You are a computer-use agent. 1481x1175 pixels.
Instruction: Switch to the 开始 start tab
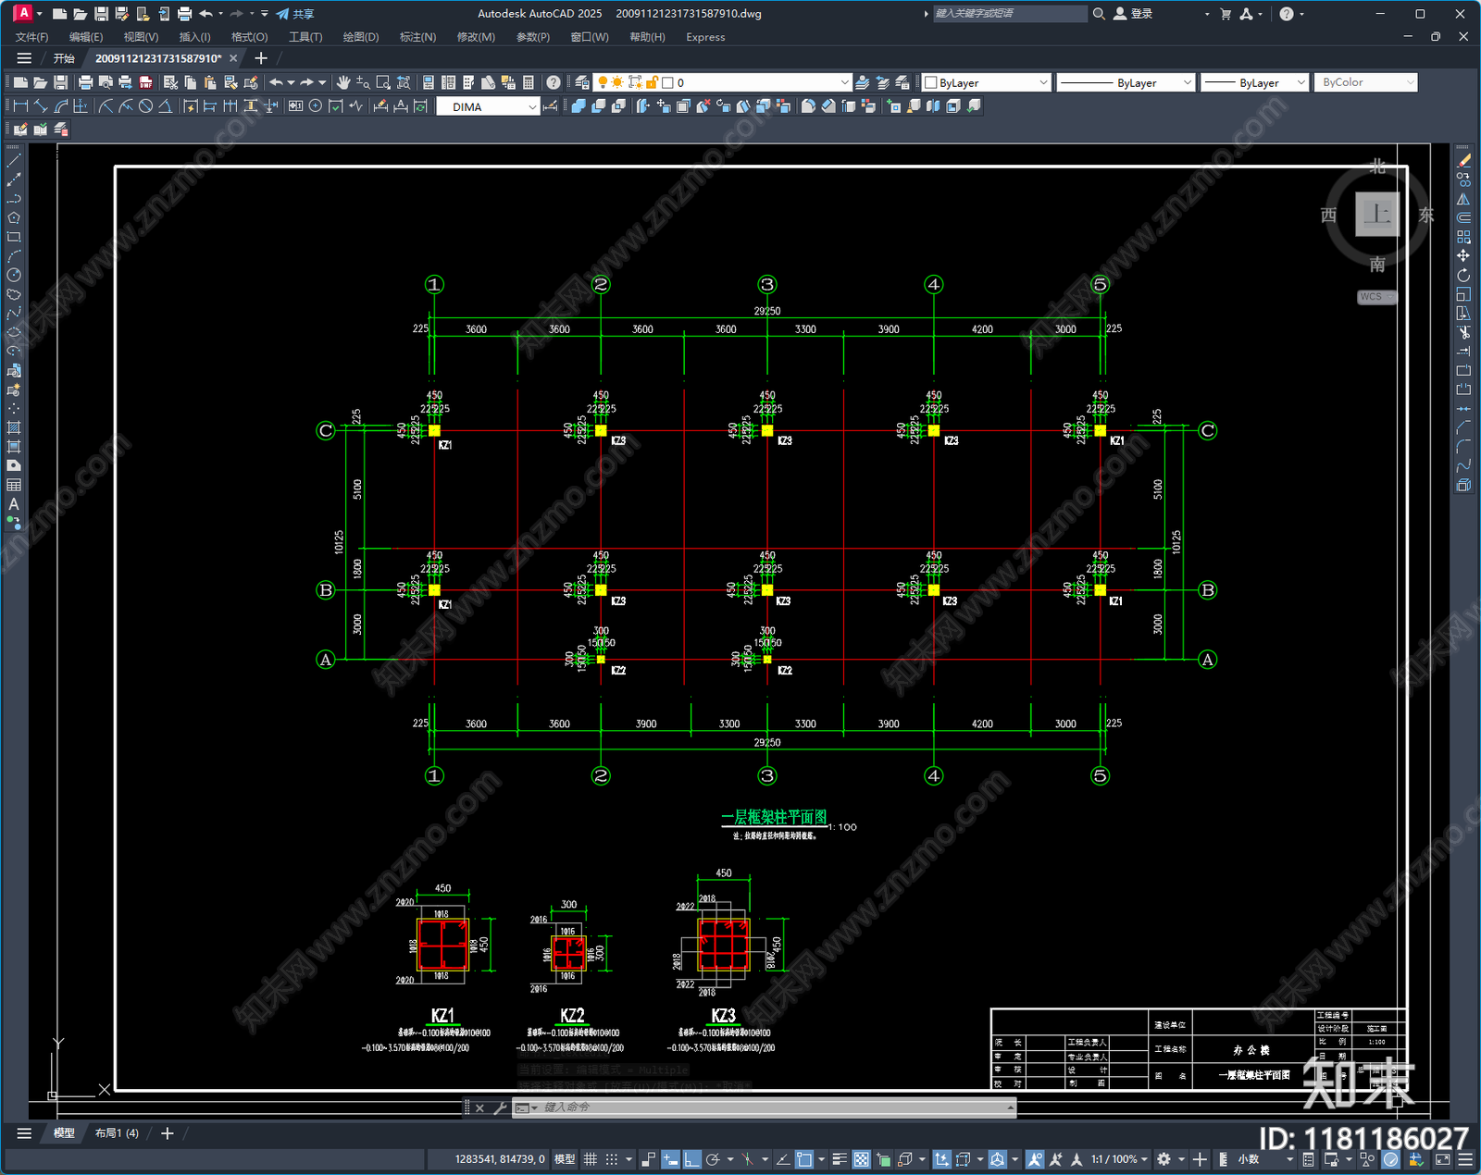(64, 58)
